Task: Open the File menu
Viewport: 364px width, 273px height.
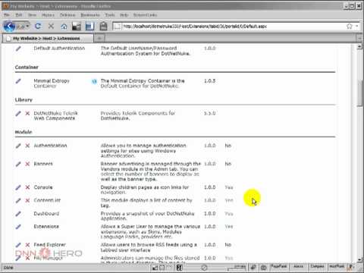Action: [7, 15]
